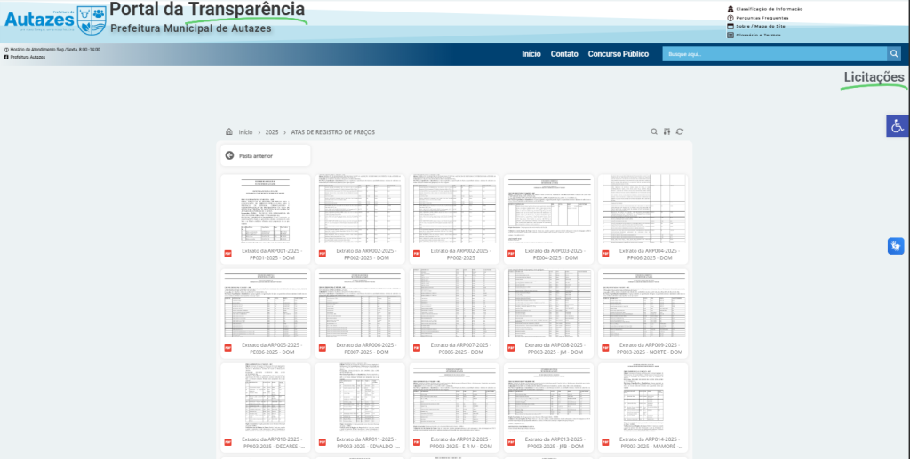Open the Início navigation menu item

click(x=531, y=54)
